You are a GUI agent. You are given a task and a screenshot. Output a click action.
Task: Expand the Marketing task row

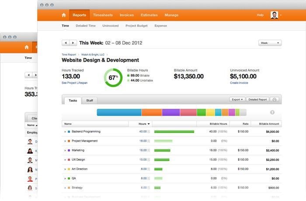pyautogui.click(x=65, y=150)
